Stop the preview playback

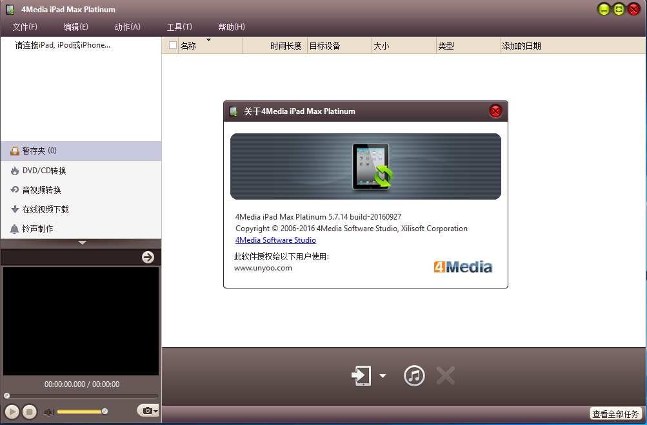tap(29, 411)
